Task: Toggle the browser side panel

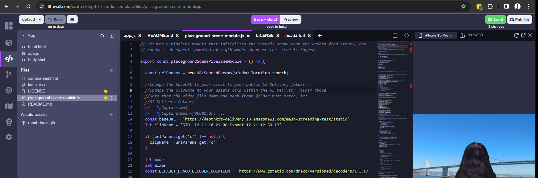Action: point(507,6)
